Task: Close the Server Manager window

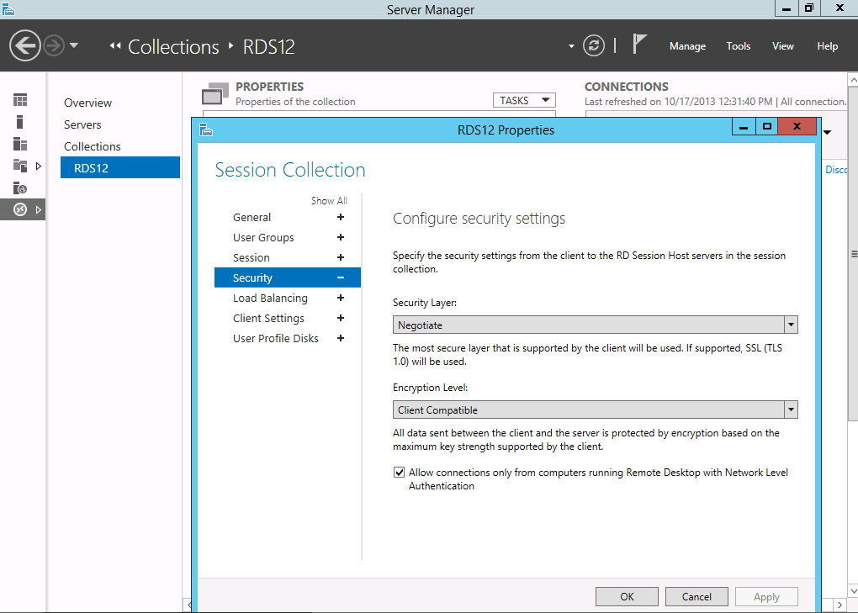Action: coord(840,8)
